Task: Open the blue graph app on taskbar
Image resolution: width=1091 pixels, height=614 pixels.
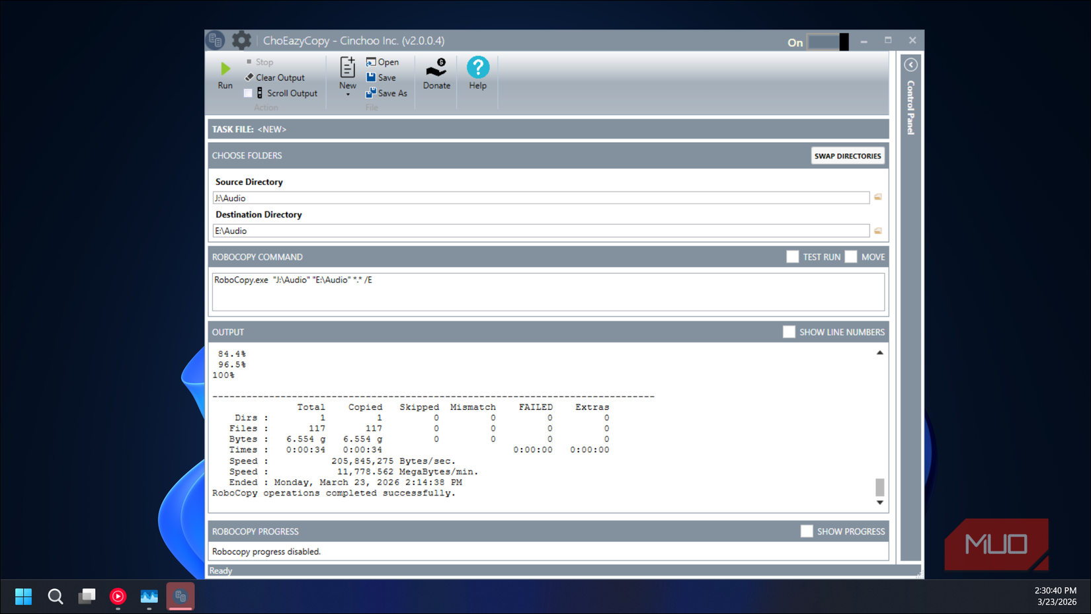Action: coord(149,597)
